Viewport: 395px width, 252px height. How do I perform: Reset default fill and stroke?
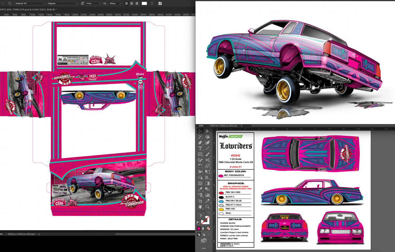point(198,223)
